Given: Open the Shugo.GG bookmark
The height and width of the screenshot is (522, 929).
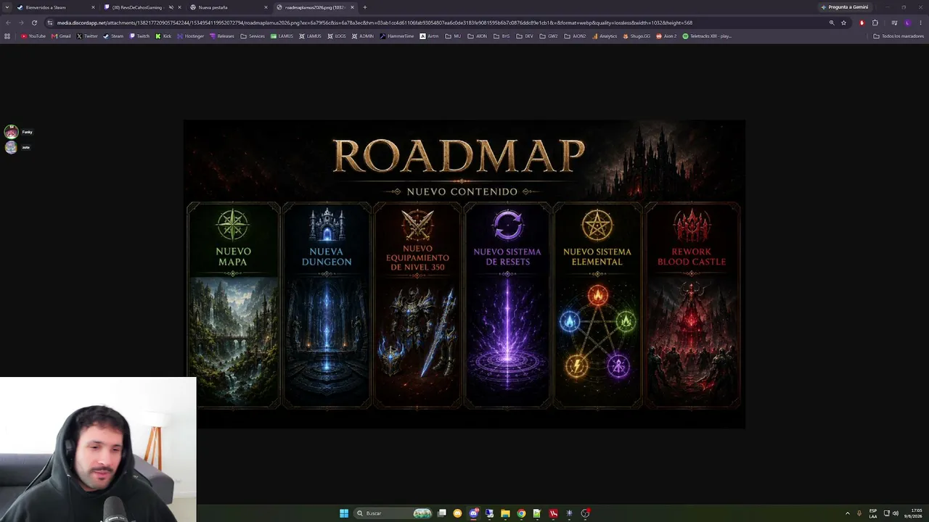Looking at the screenshot, I should (637, 36).
